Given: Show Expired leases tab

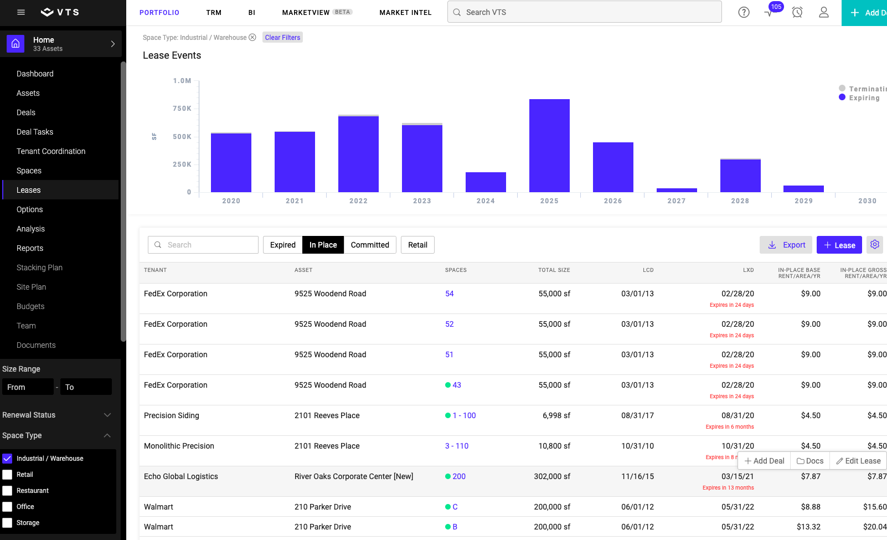Looking at the screenshot, I should pos(283,245).
